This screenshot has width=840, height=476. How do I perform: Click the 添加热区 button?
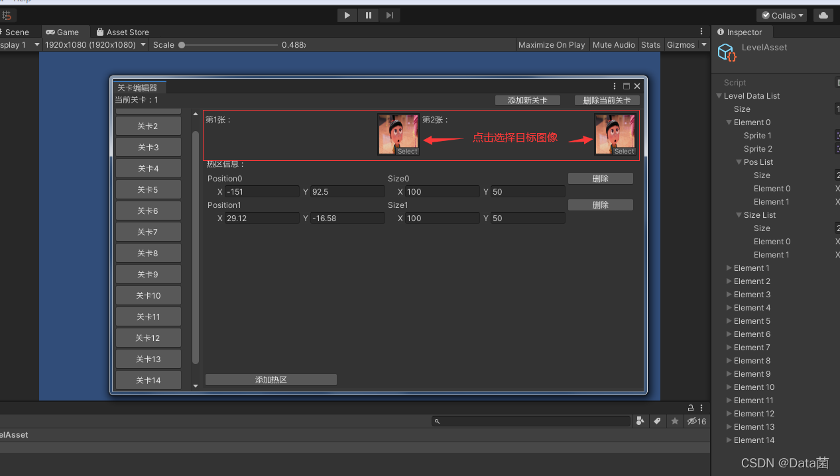tap(271, 380)
